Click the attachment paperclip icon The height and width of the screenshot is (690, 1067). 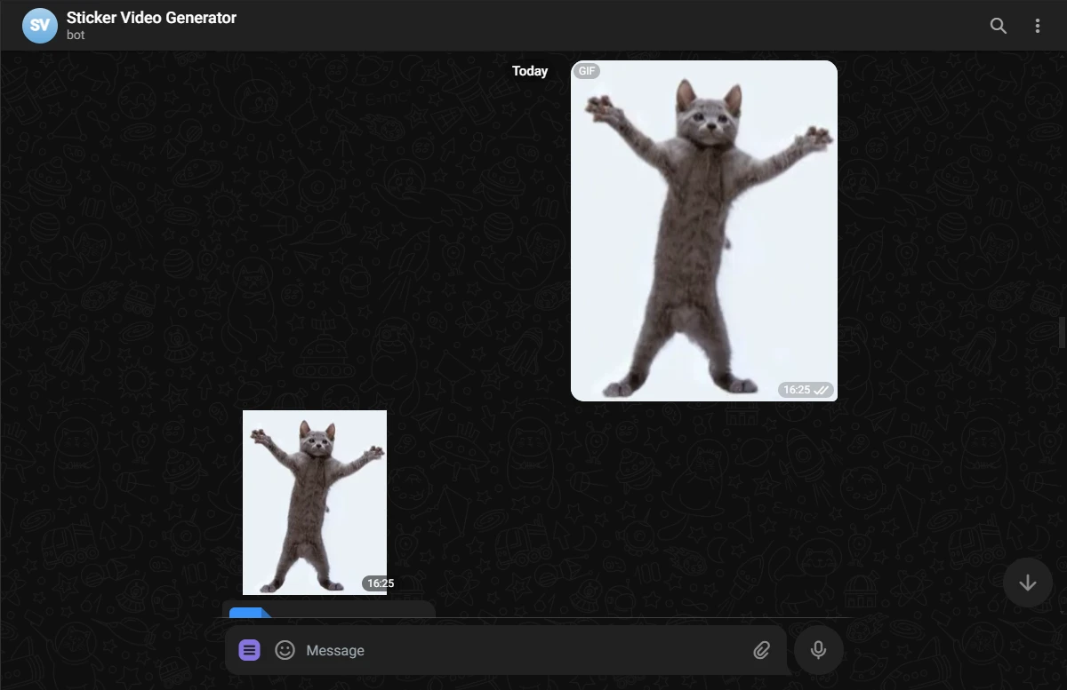point(761,650)
